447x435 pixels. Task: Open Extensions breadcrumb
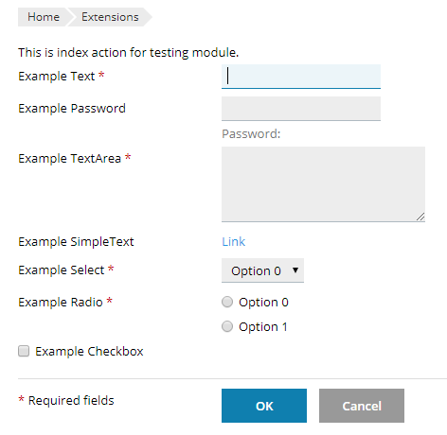(x=110, y=17)
